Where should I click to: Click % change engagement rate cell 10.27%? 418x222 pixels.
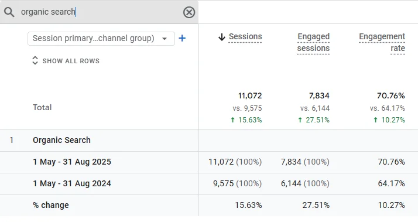[x=391, y=205]
